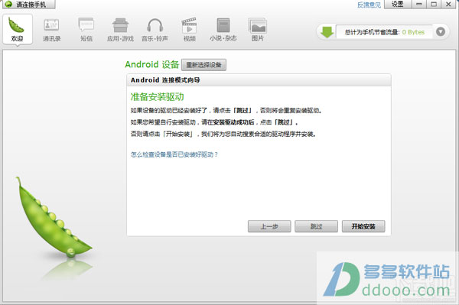Image resolution: width=459 pixels, height=305 pixels.
Task: Close the Wandoujia window
Action: (448, 4)
